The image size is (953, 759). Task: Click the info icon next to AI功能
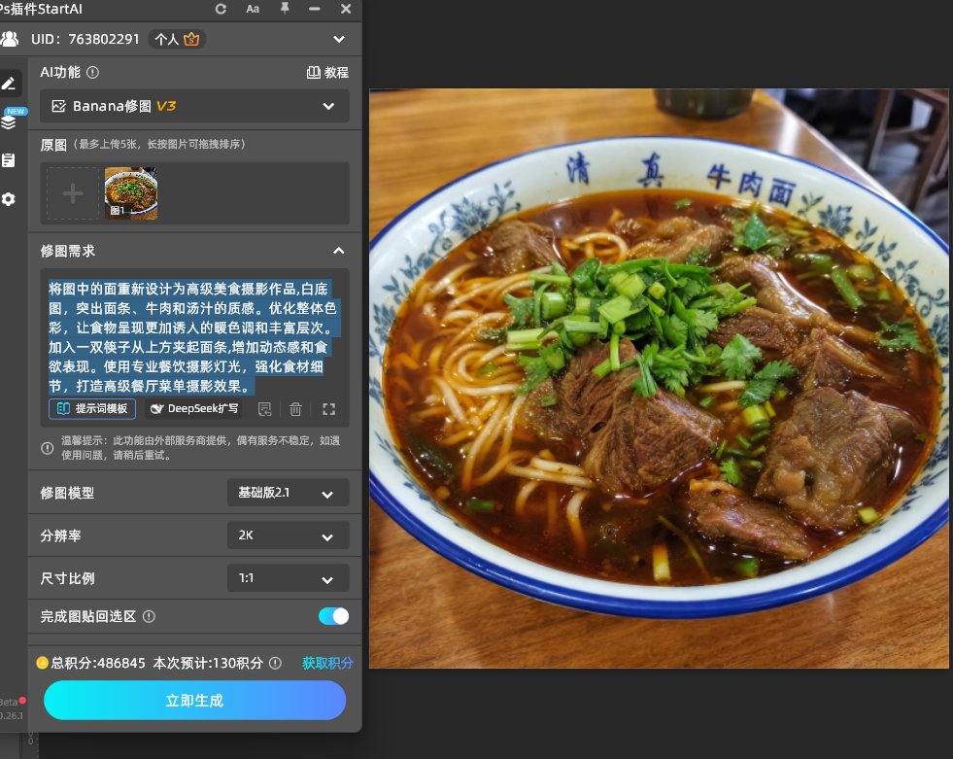(92, 72)
